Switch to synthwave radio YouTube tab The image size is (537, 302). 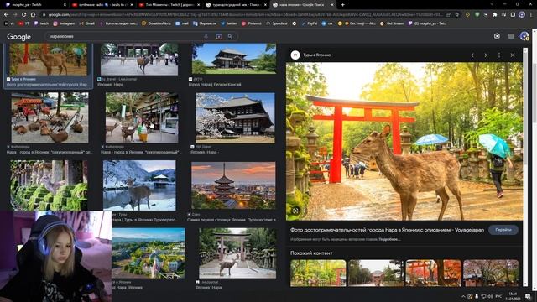102,5
